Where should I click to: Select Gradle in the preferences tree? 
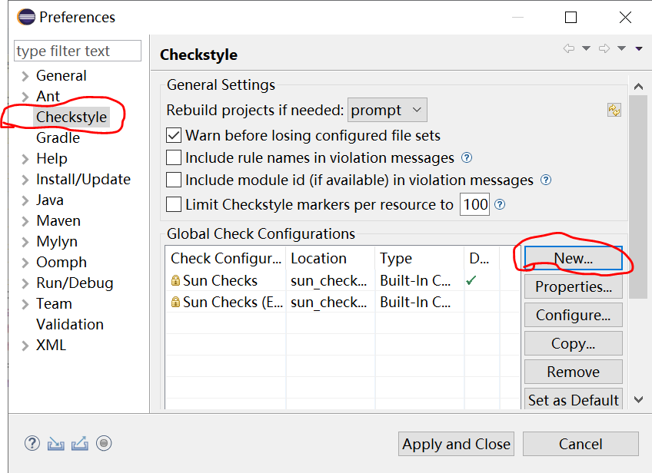(x=58, y=138)
